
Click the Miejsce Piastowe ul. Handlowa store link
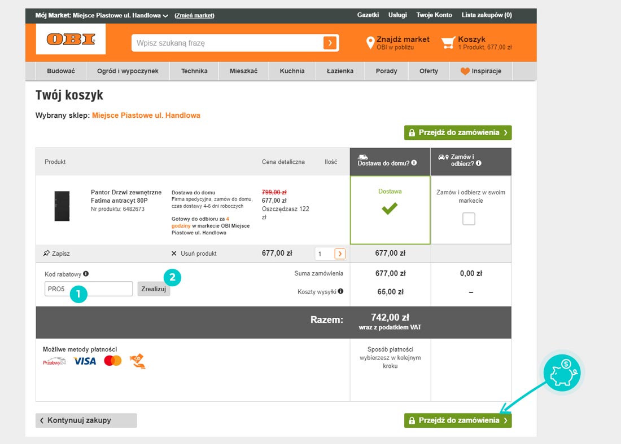coord(146,116)
